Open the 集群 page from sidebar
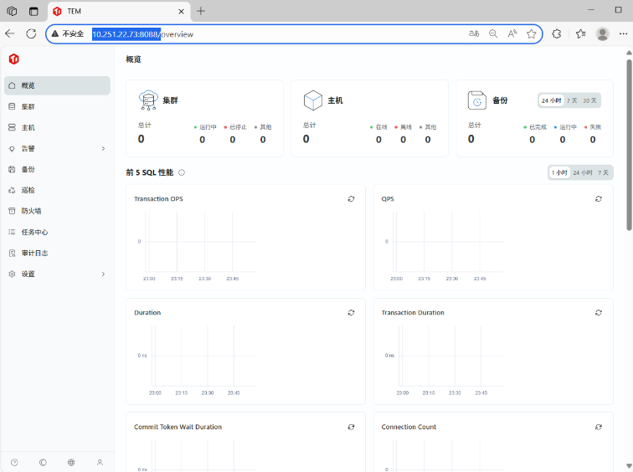 28,106
